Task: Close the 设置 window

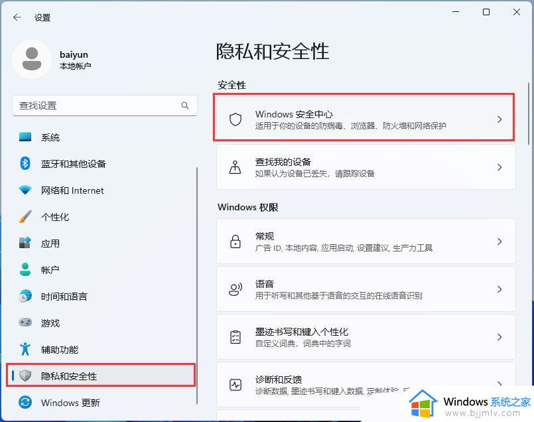Action: [x=517, y=12]
